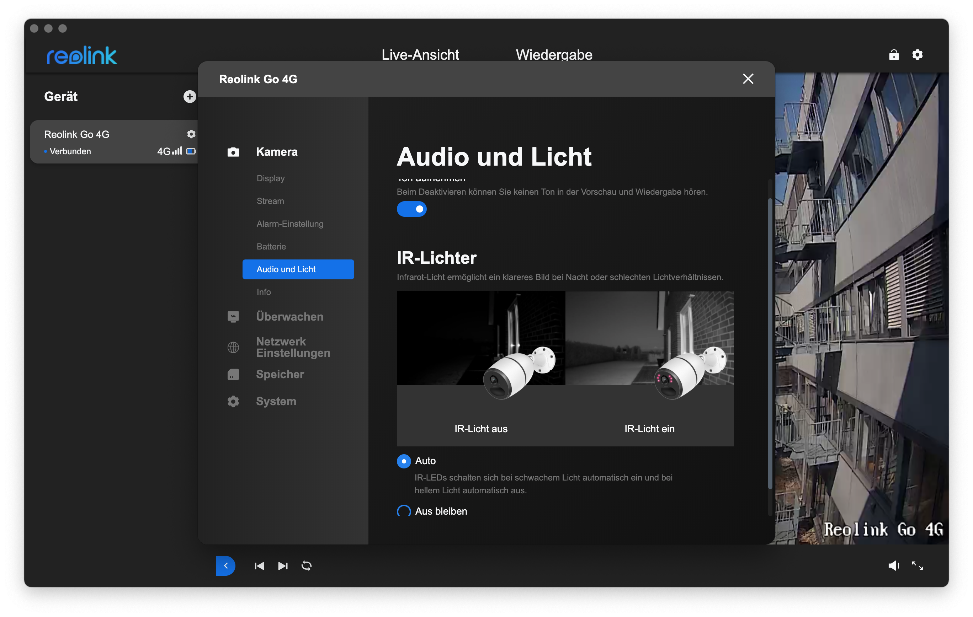This screenshot has width=973, height=617.
Task: Expand the Überwachen settings section
Action: coord(289,317)
